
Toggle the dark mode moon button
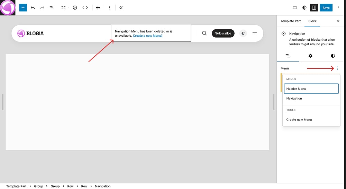pos(243,33)
